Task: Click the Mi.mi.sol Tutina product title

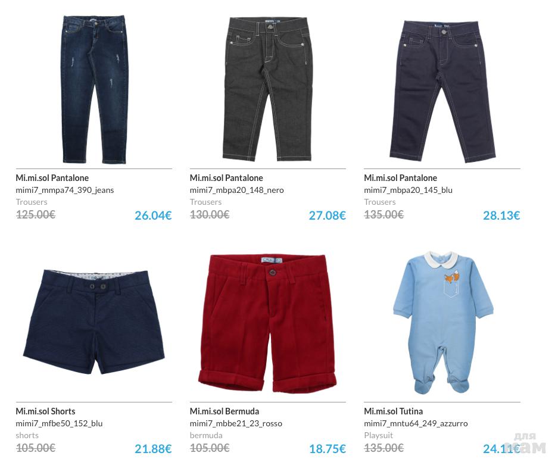Action: (x=393, y=411)
